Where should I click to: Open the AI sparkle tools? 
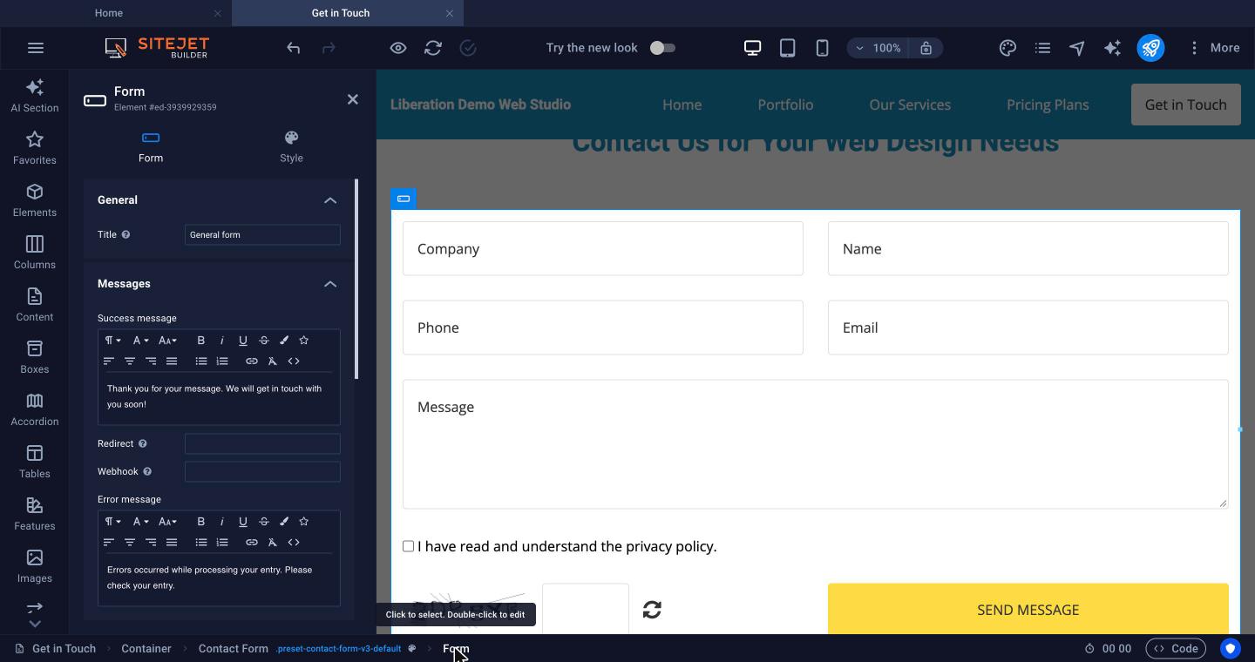(1112, 48)
